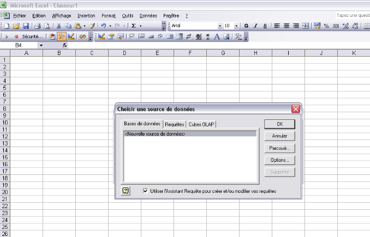Select <Nouvelle source de données> entry
370x237 pixels.
pos(190,134)
